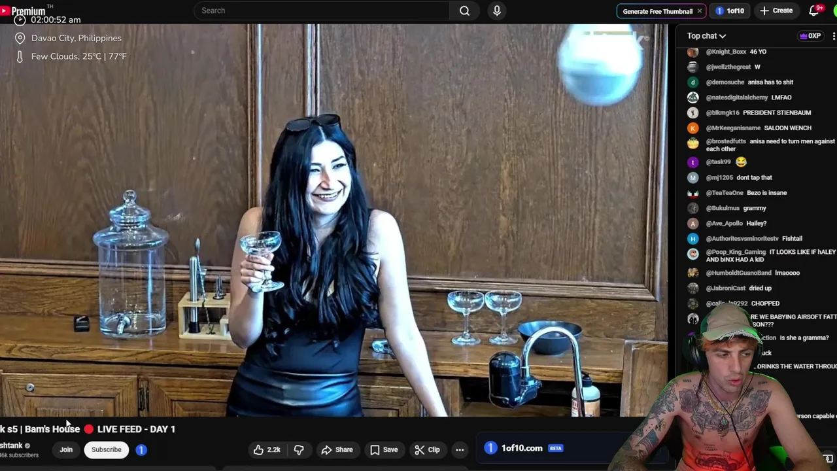
Task: Click avatar of @Knight_Boxx in chat
Action: pos(693,52)
